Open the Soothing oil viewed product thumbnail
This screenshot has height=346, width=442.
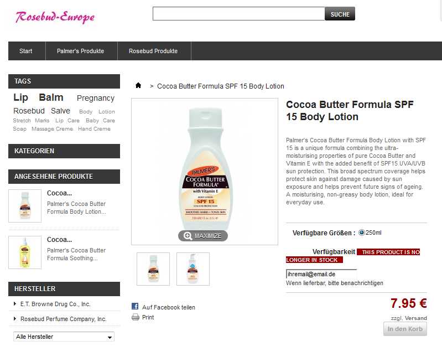pyautogui.click(x=25, y=252)
